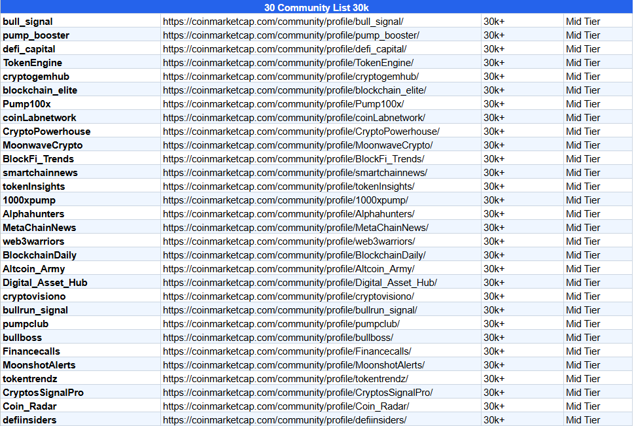Open the smartchainnews profile link
This screenshot has height=426, width=634.
295,173
